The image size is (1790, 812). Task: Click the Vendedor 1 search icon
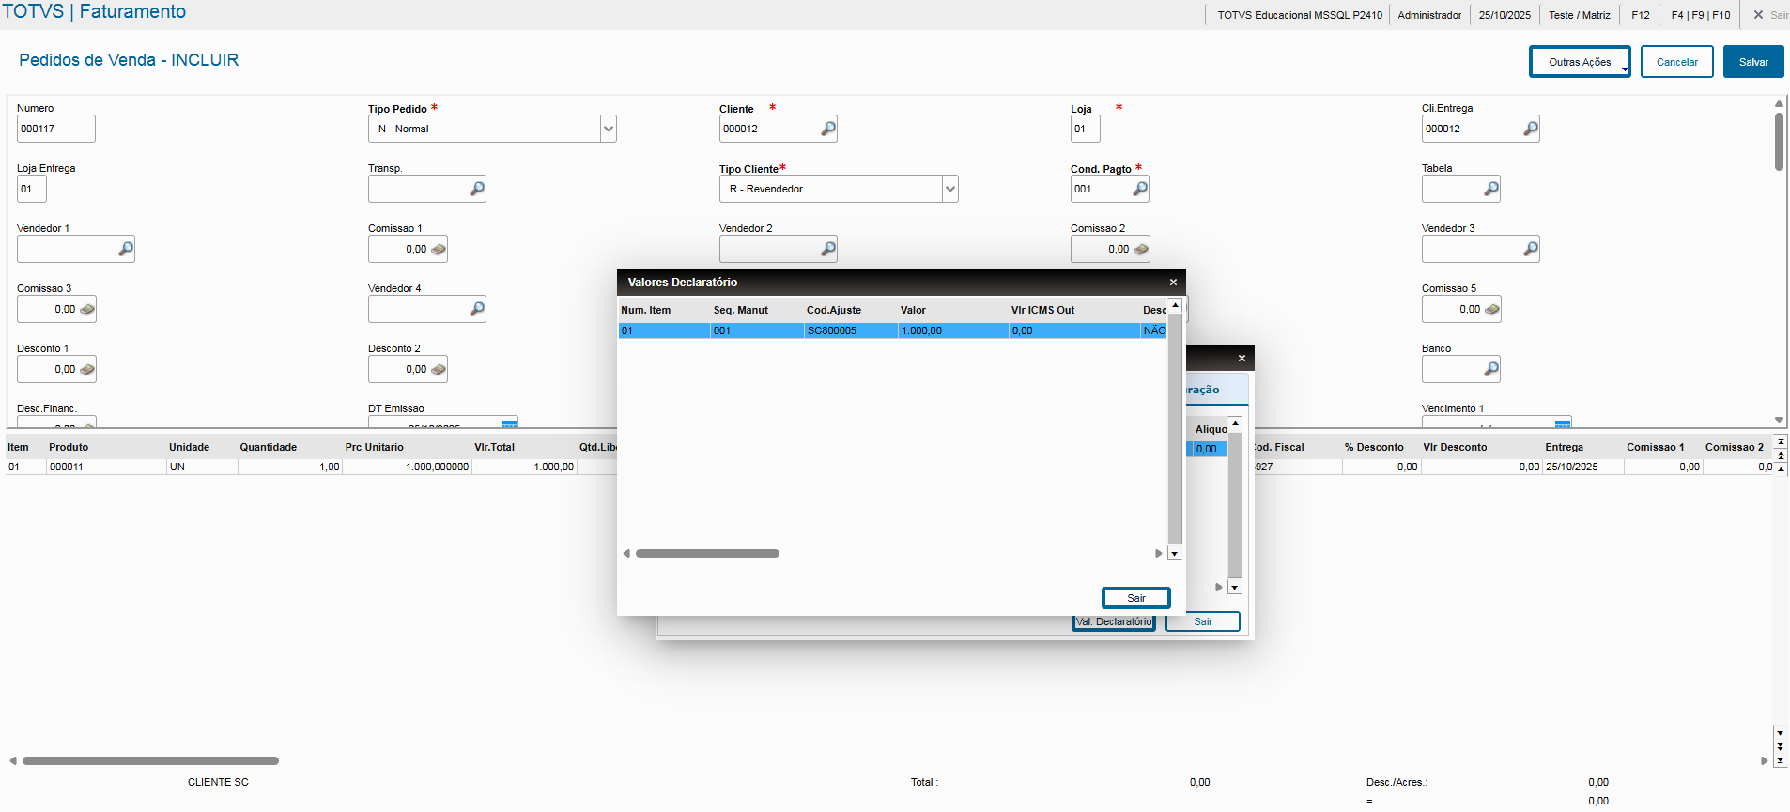125,249
